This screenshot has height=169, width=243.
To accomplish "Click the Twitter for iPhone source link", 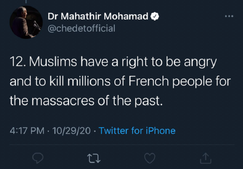I will pyautogui.click(x=137, y=131).
